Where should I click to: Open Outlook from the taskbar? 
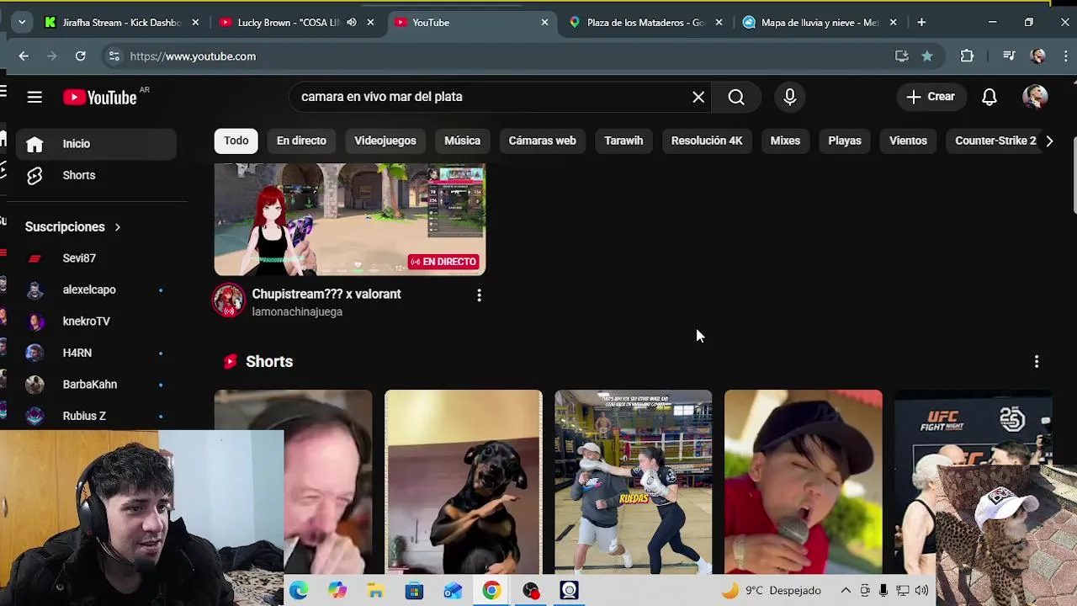click(453, 591)
